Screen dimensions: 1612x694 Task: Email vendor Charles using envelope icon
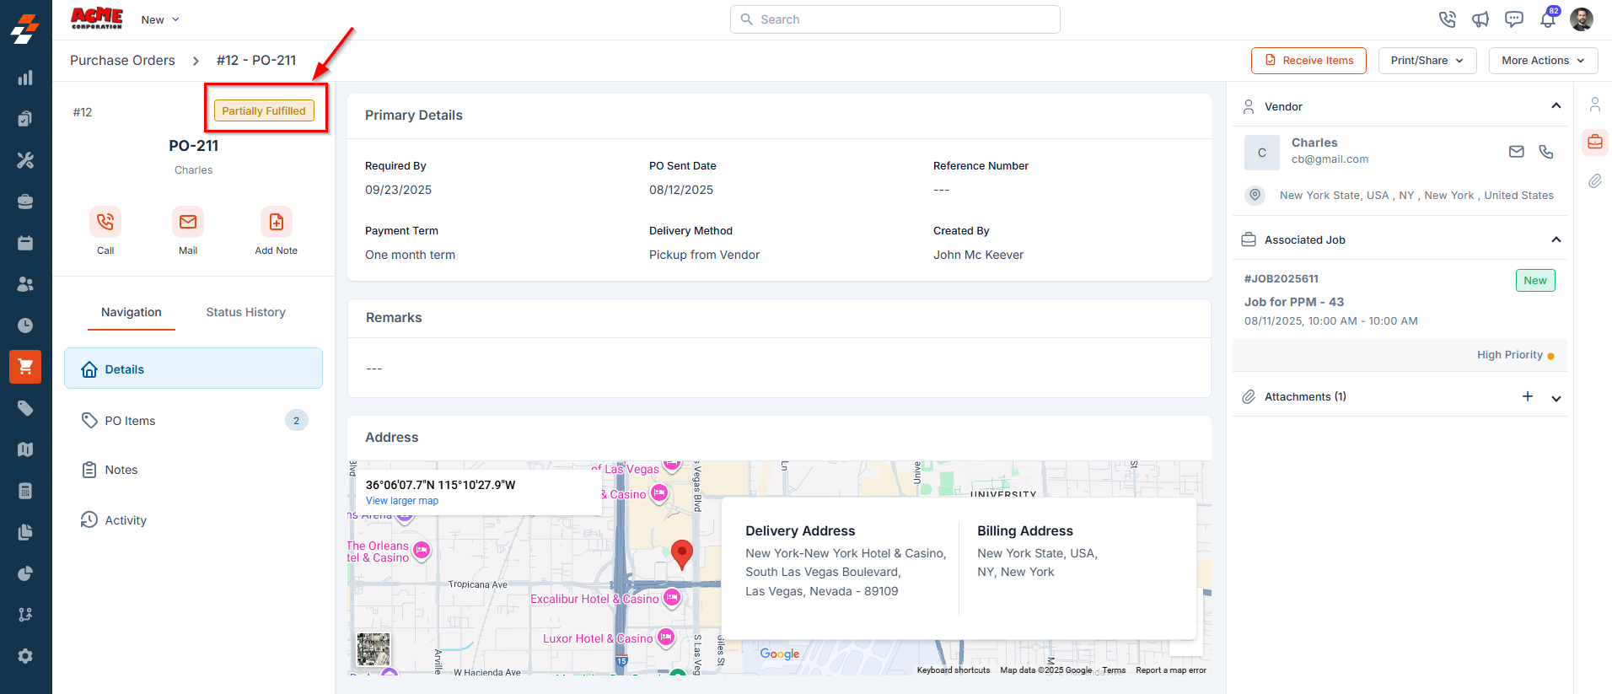pyautogui.click(x=1517, y=152)
